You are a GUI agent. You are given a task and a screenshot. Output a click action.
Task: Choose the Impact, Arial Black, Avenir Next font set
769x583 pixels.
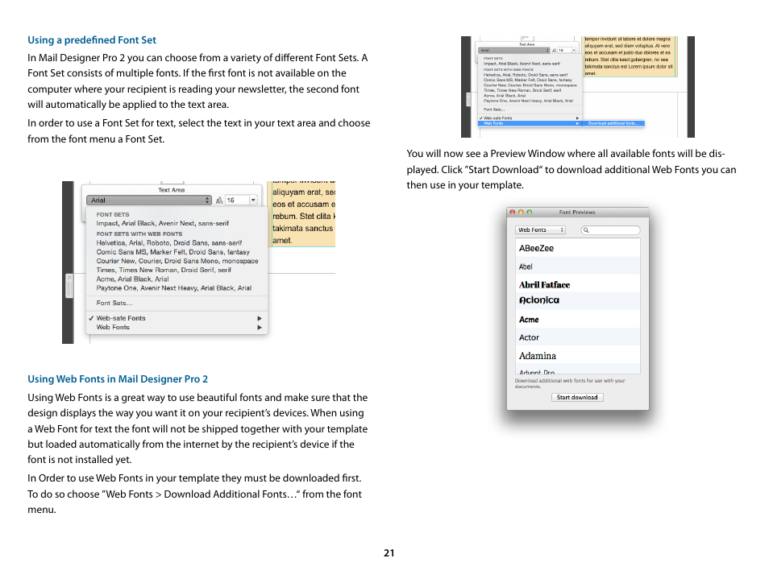tap(162, 223)
